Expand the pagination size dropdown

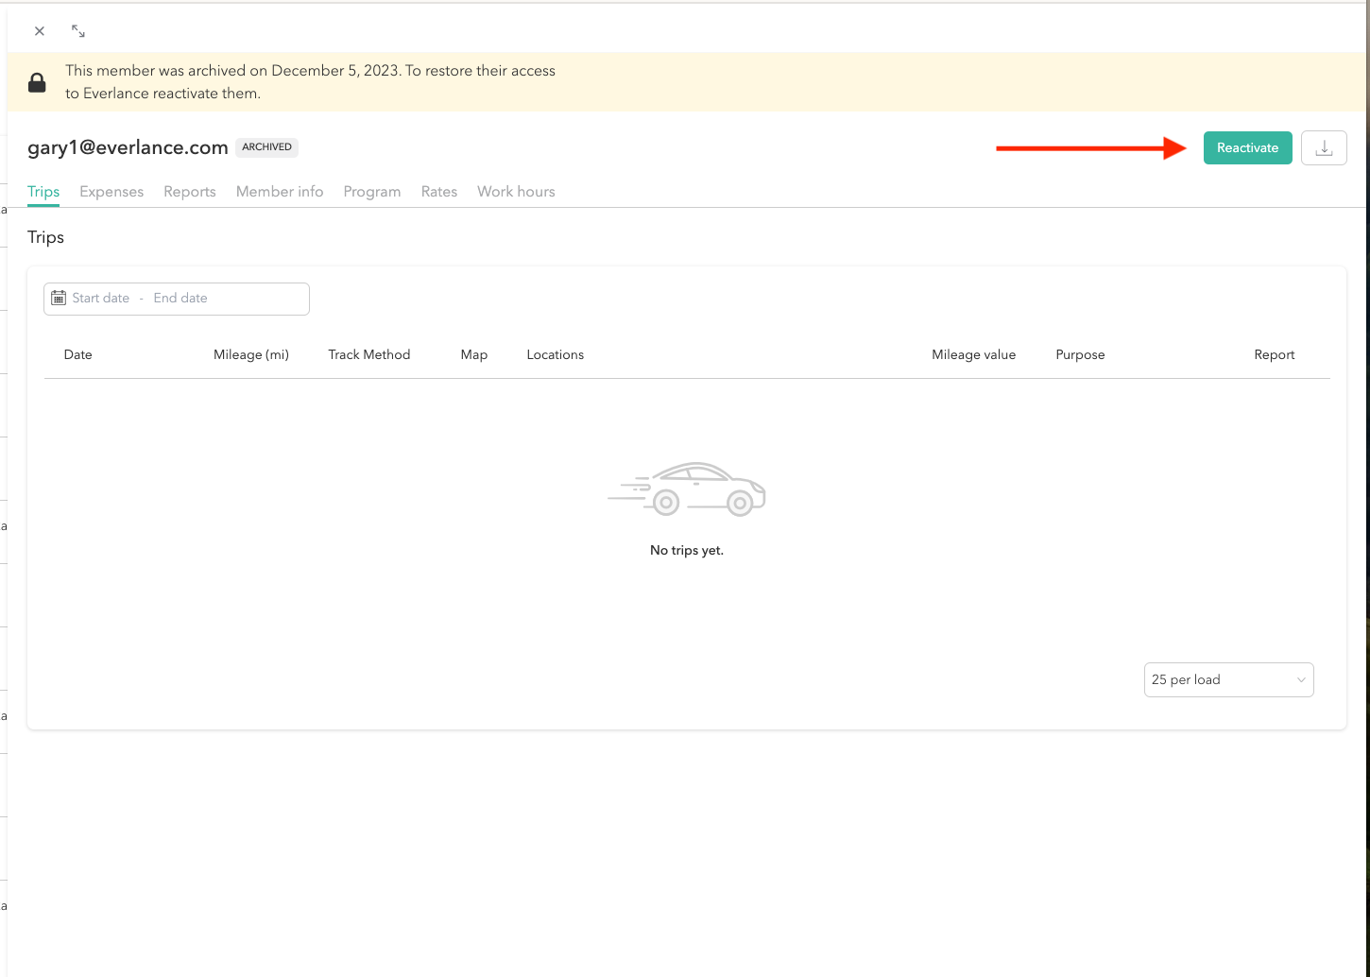coord(1228,679)
